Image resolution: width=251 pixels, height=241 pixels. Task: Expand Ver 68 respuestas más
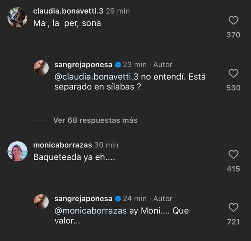point(95,120)
